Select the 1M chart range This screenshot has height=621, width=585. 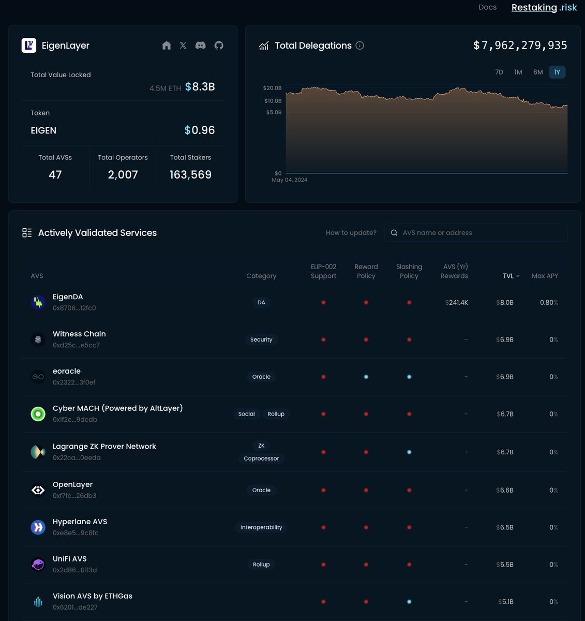(x=518, y=72)
